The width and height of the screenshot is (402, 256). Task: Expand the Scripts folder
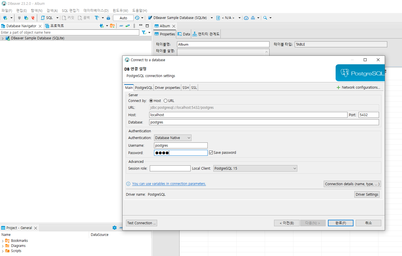(3, 251)
